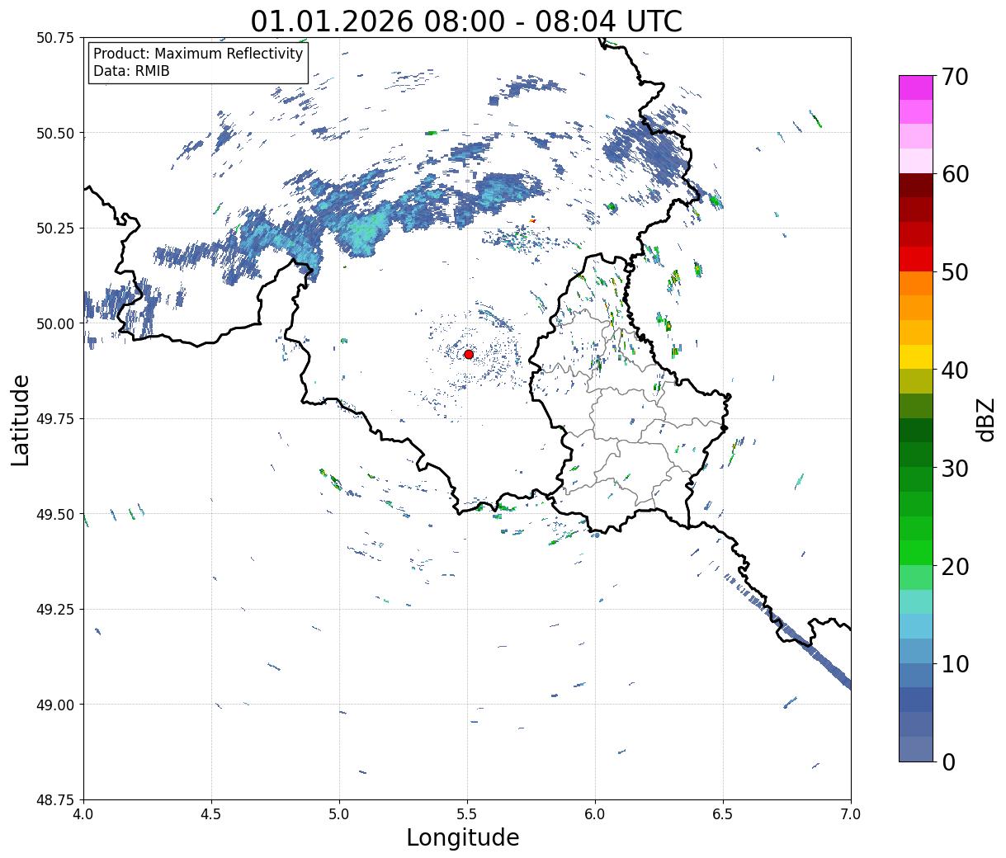Click the colorbar tick label 50
The image size is (1006, 858).
click(x=955, y=272)
